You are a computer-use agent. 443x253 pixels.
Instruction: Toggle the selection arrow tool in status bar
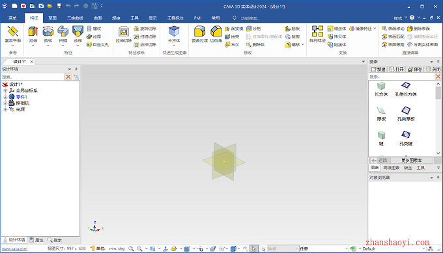click(253, 248)
